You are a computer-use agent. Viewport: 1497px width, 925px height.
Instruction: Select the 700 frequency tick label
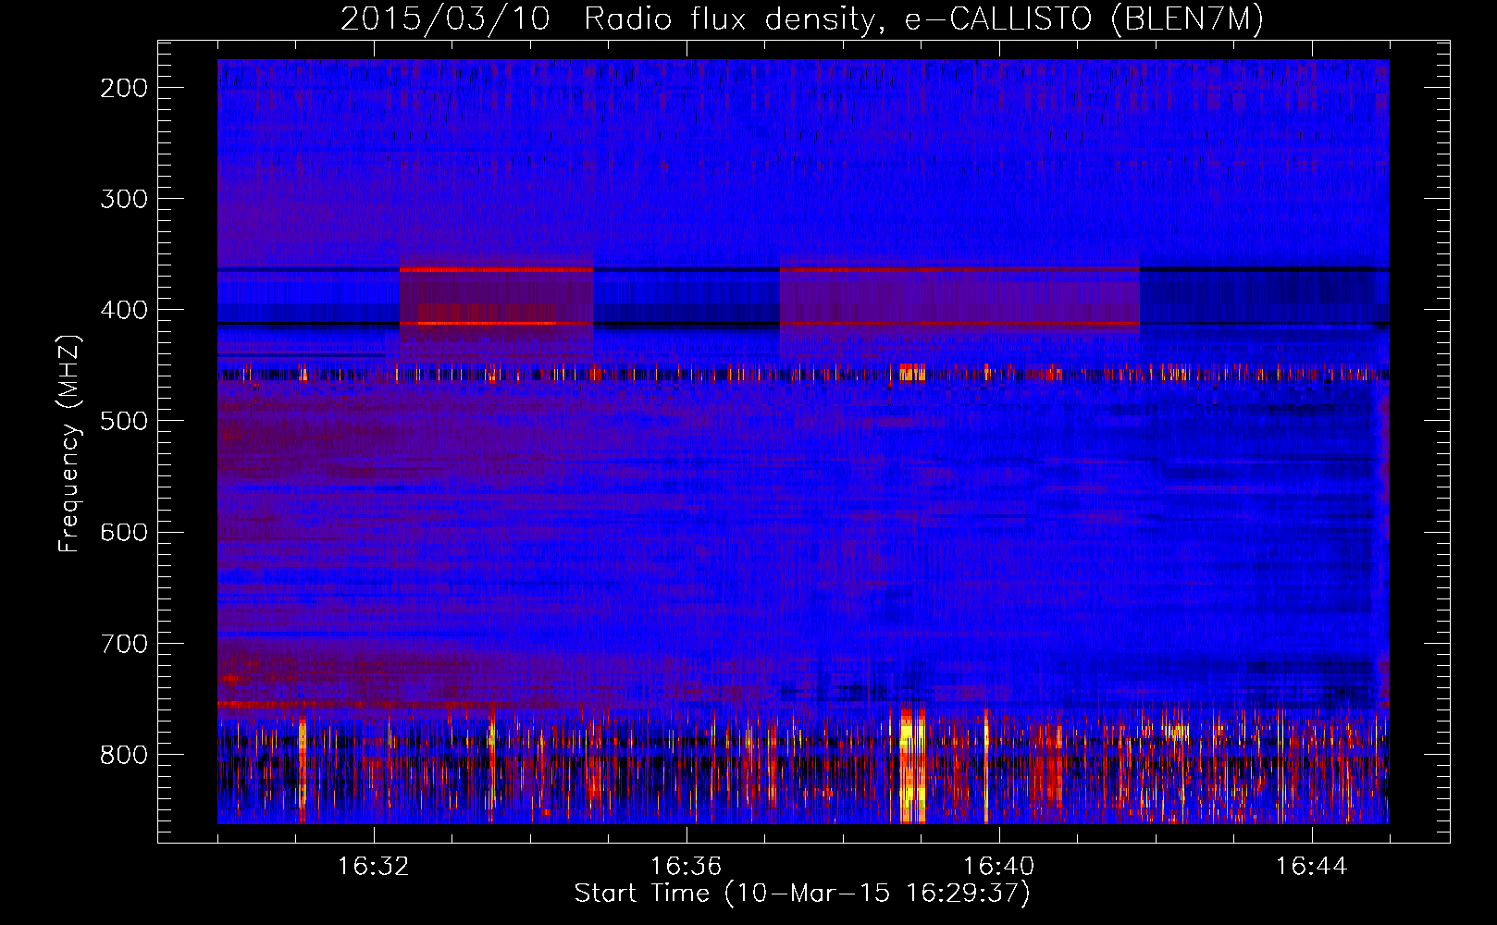point(124,643)
